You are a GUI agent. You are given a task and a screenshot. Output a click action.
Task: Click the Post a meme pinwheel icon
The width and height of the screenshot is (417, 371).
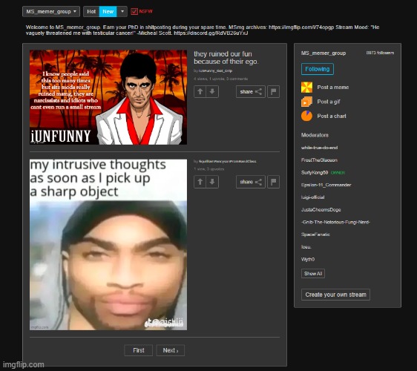coord(306,88)
